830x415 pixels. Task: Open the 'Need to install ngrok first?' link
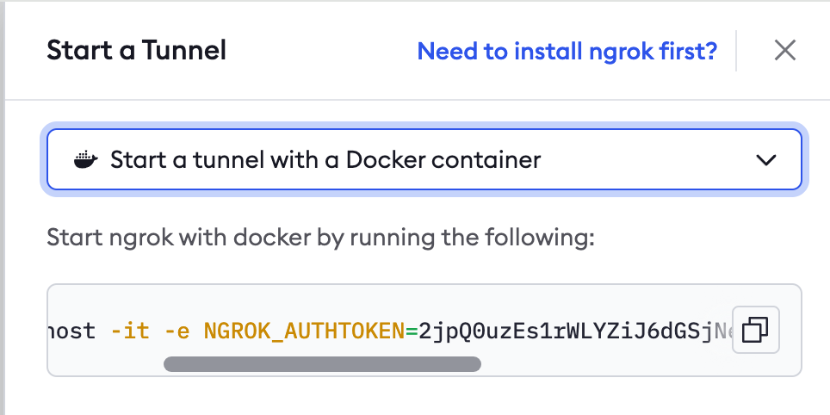pyautogui.click(x=567, y=51)
